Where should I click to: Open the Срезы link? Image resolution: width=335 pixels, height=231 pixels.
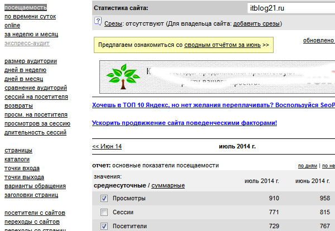pos(113,23)
